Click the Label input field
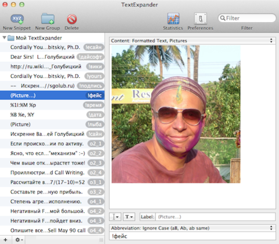This screenshot has height=244, width=279. pos(216,217)
